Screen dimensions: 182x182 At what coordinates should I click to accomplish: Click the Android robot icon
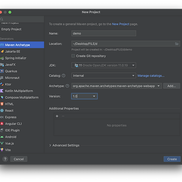pyautogui.click(x=2, y=137)
